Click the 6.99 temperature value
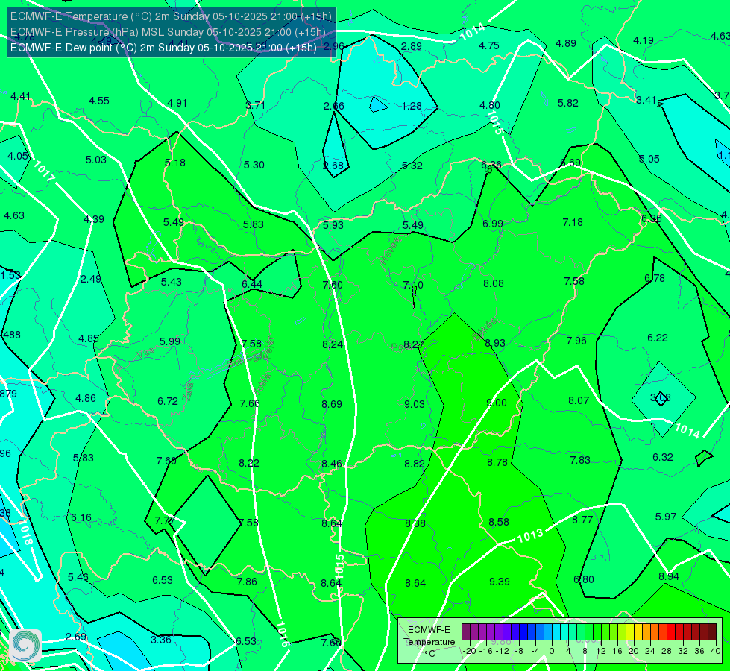This screenshot has width=730, height=671. click(x=493, y=224)
